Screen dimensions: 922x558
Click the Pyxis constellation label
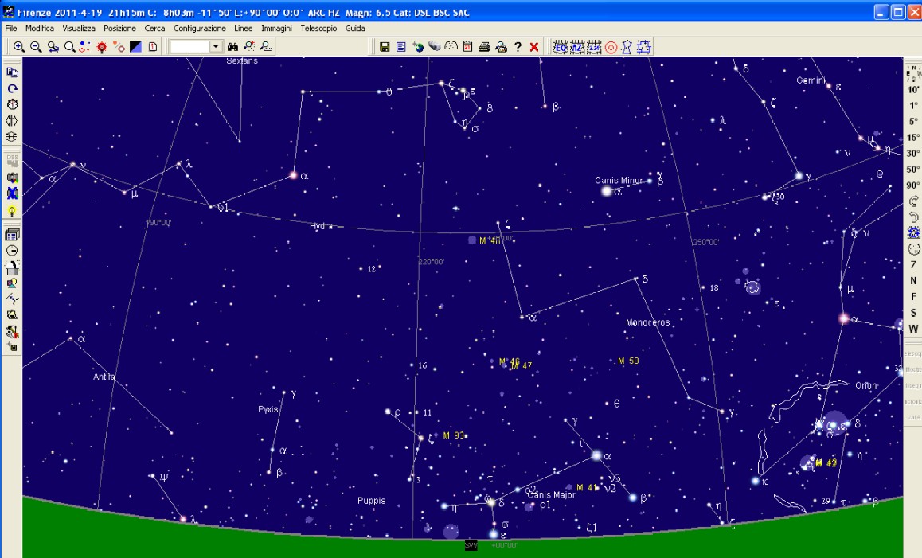(268, 409)
